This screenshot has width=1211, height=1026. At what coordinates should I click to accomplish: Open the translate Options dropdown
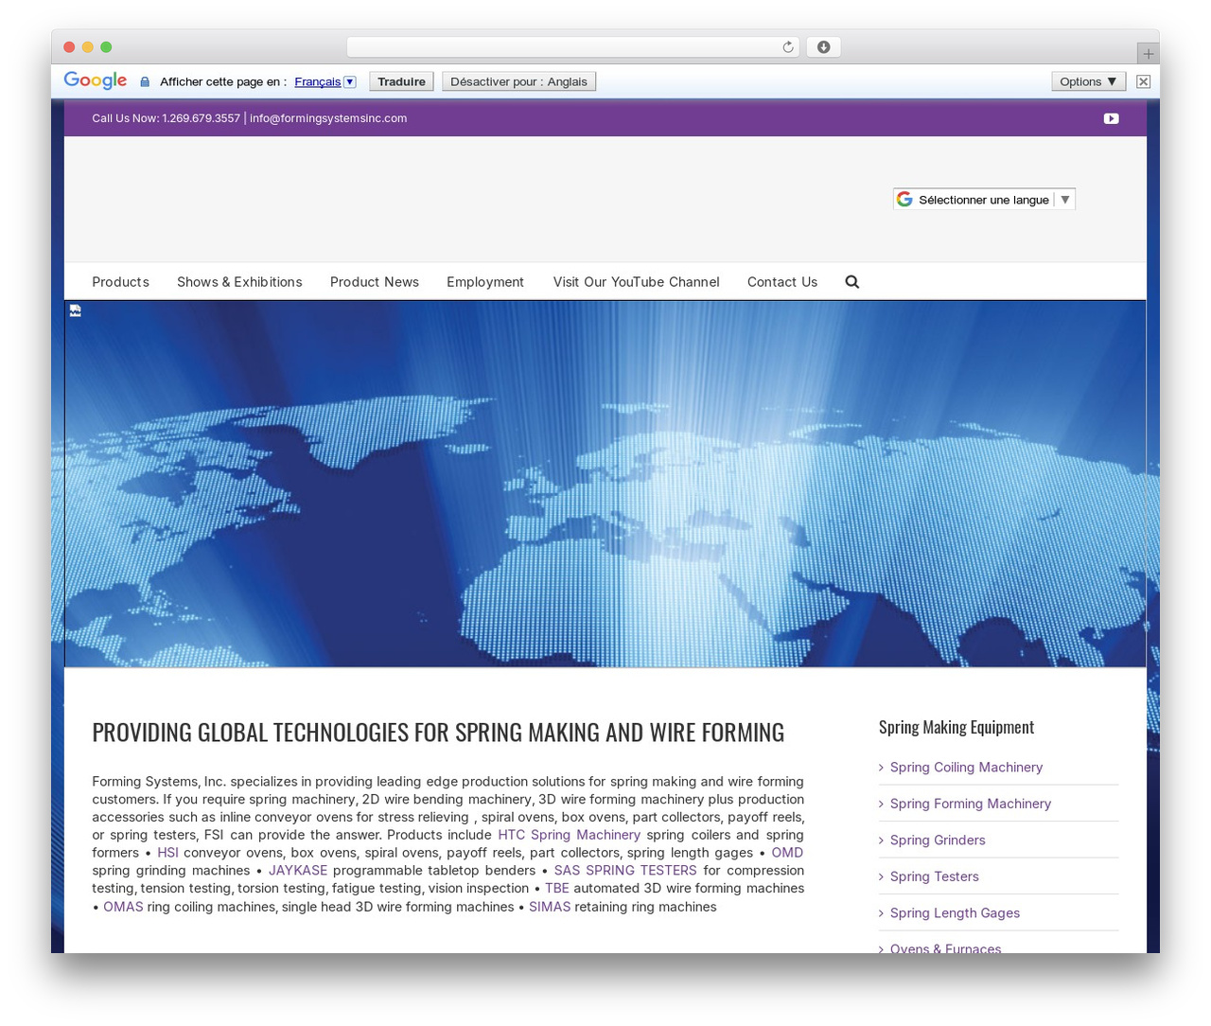point(1088,81)
